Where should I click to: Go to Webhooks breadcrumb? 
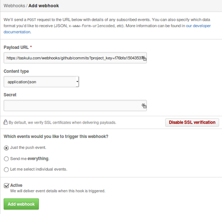point(14,6)
